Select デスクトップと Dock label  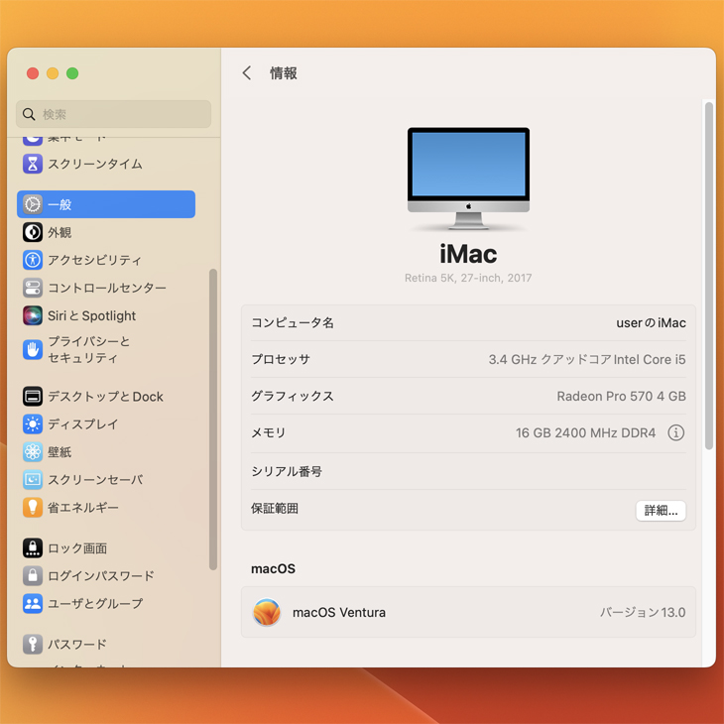coord(106,397)
